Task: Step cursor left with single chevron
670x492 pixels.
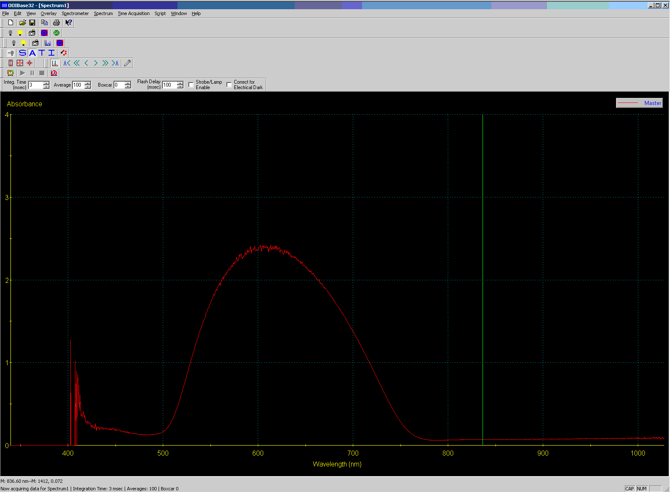Action: (86, 63)
